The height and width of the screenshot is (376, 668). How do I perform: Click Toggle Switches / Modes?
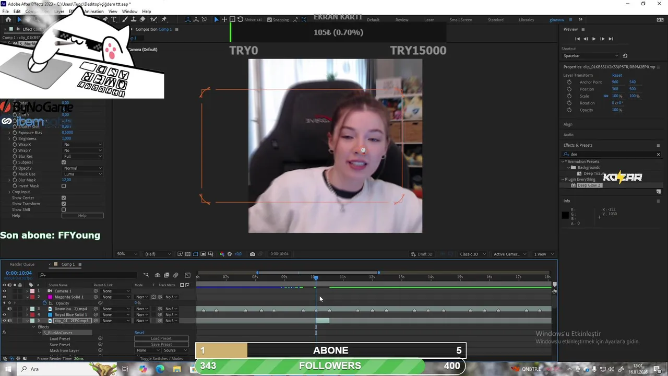161,359
